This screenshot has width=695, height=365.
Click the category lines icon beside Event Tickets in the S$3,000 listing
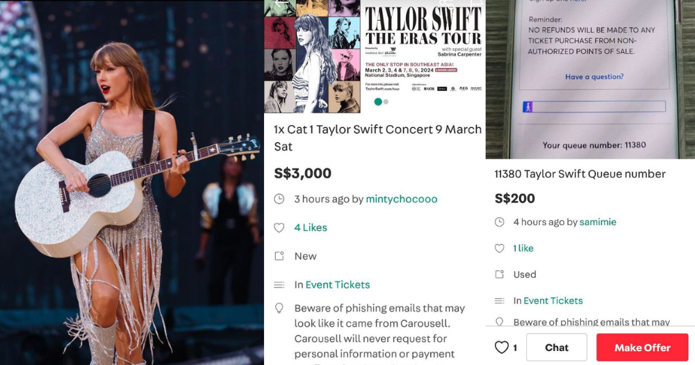(279, 285)
